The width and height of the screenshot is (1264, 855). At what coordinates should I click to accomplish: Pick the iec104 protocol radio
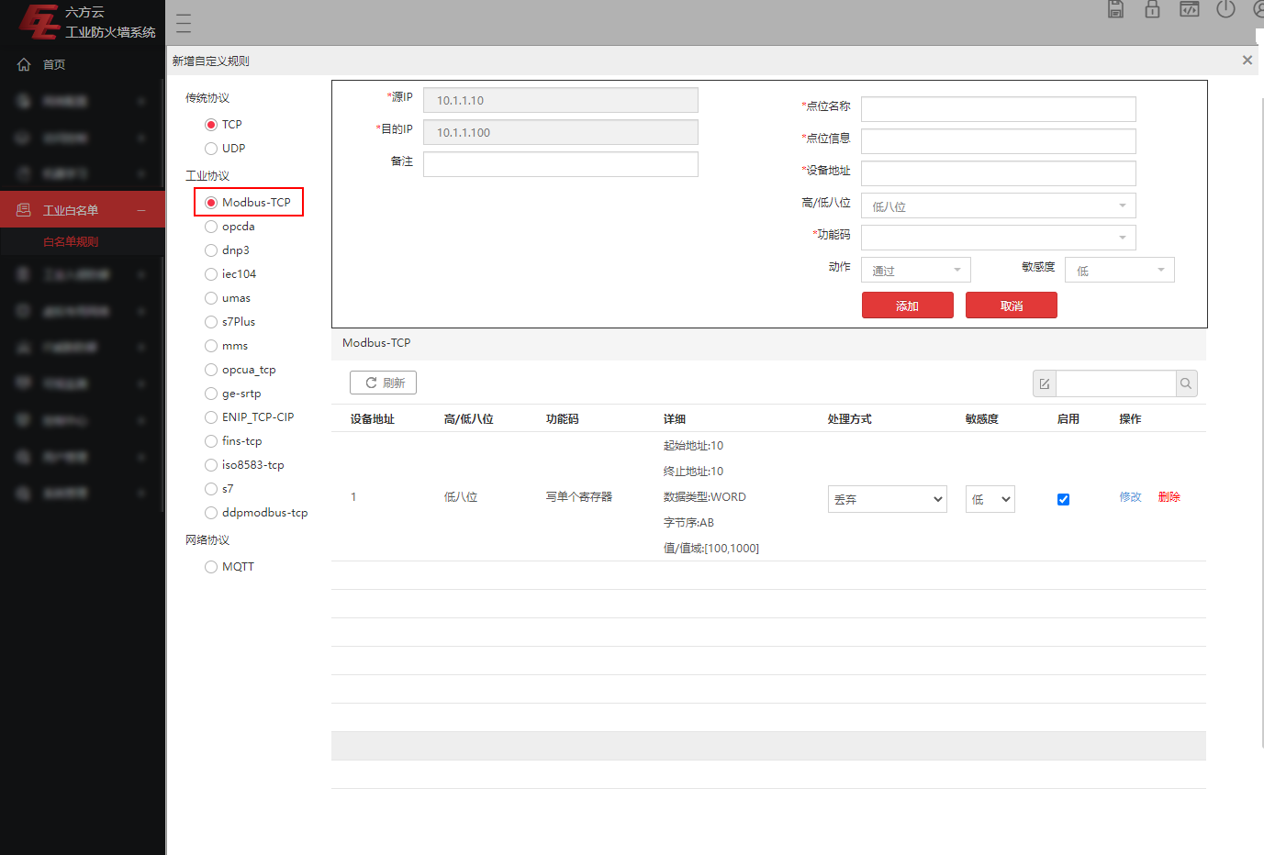click(211, 274)
